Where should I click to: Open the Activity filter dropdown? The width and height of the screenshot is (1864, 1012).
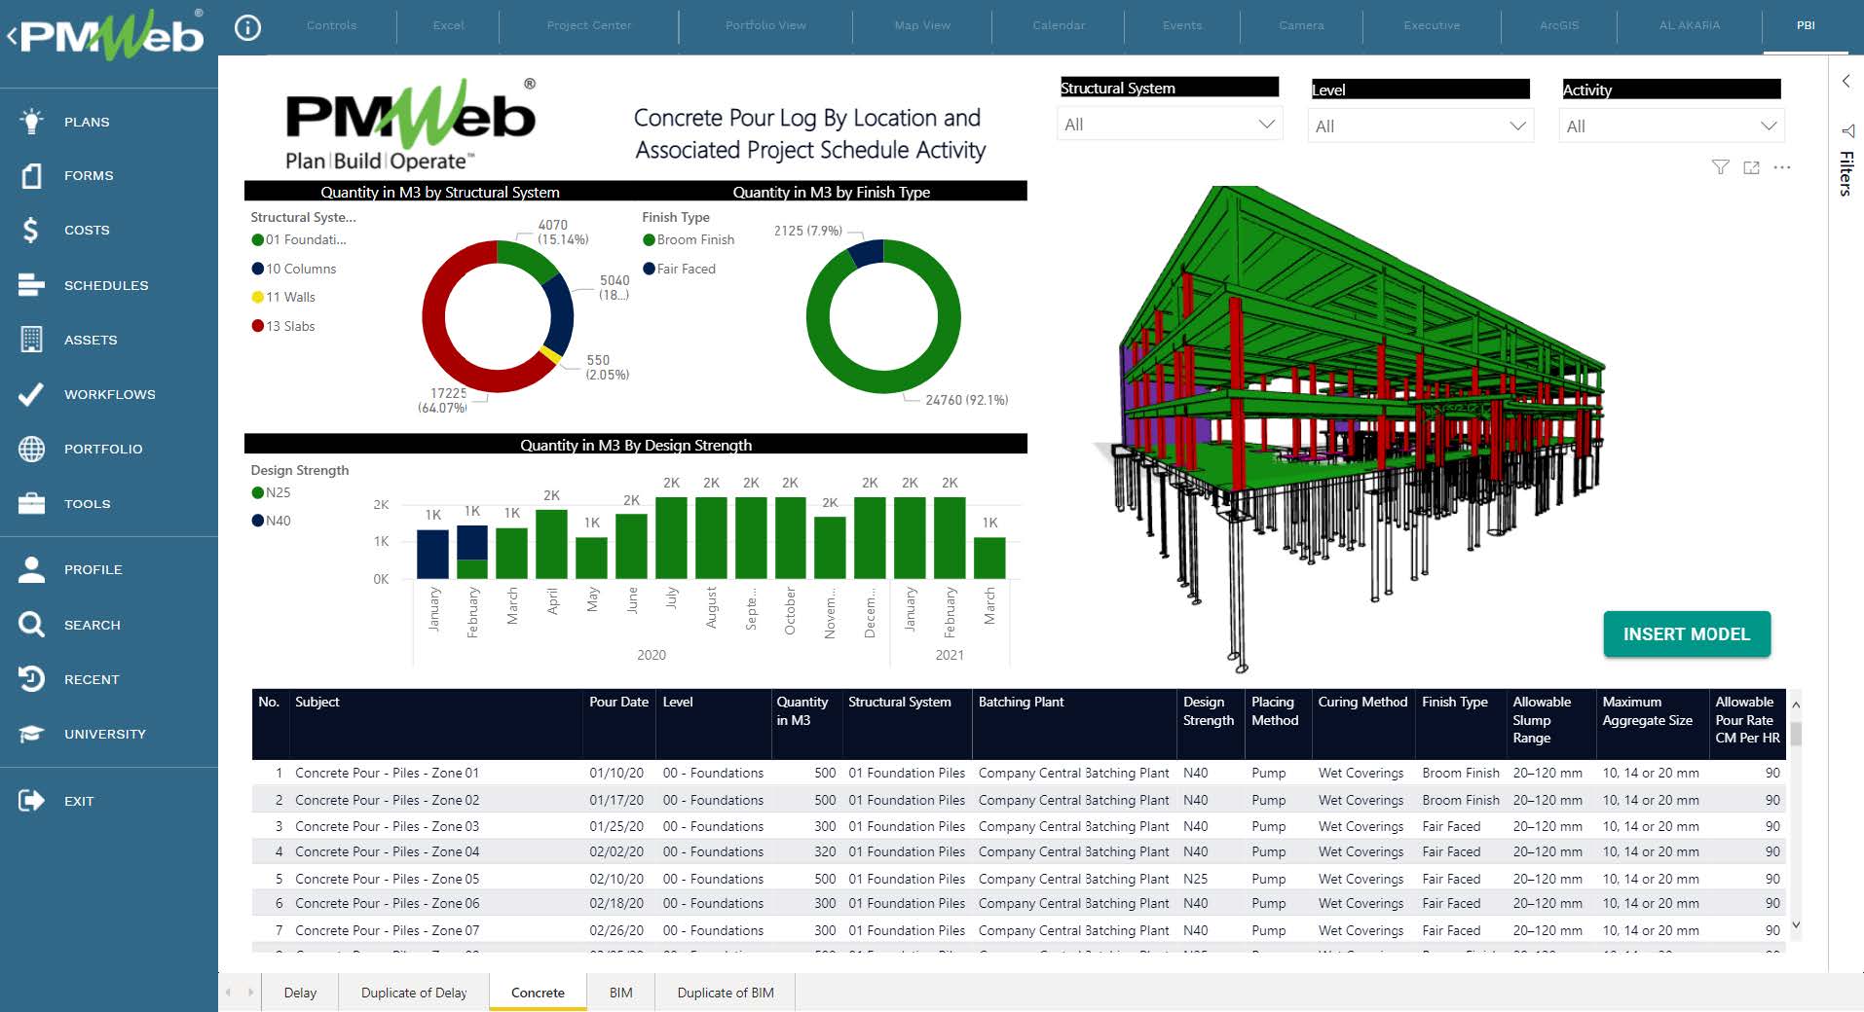pyautogui.click(x=1672, y=126)
